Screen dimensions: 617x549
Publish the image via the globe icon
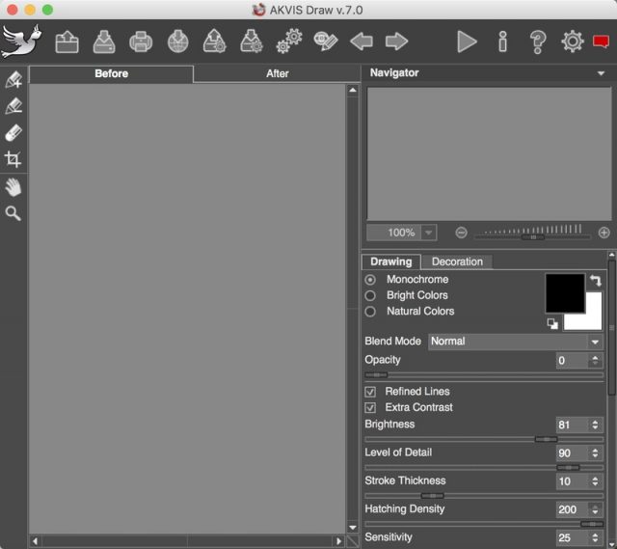(x=177, y=41)
